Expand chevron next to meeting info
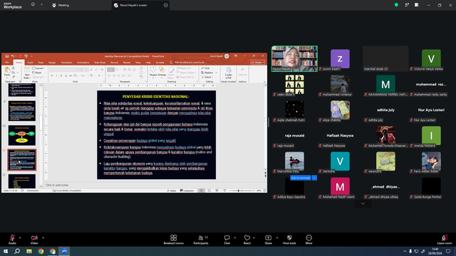The image size is (456, 256). tap(41, 5)
